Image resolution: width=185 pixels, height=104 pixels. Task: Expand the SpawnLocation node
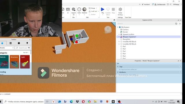coord(119,34)
